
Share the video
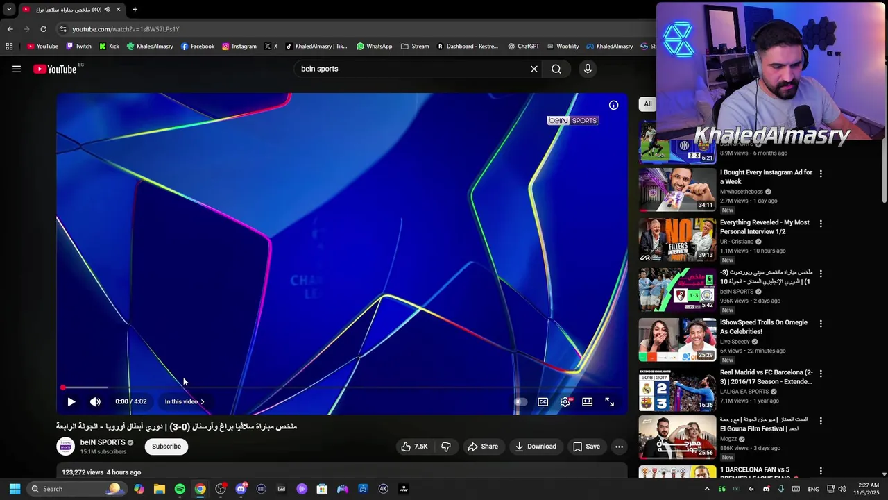click(483, 447)
